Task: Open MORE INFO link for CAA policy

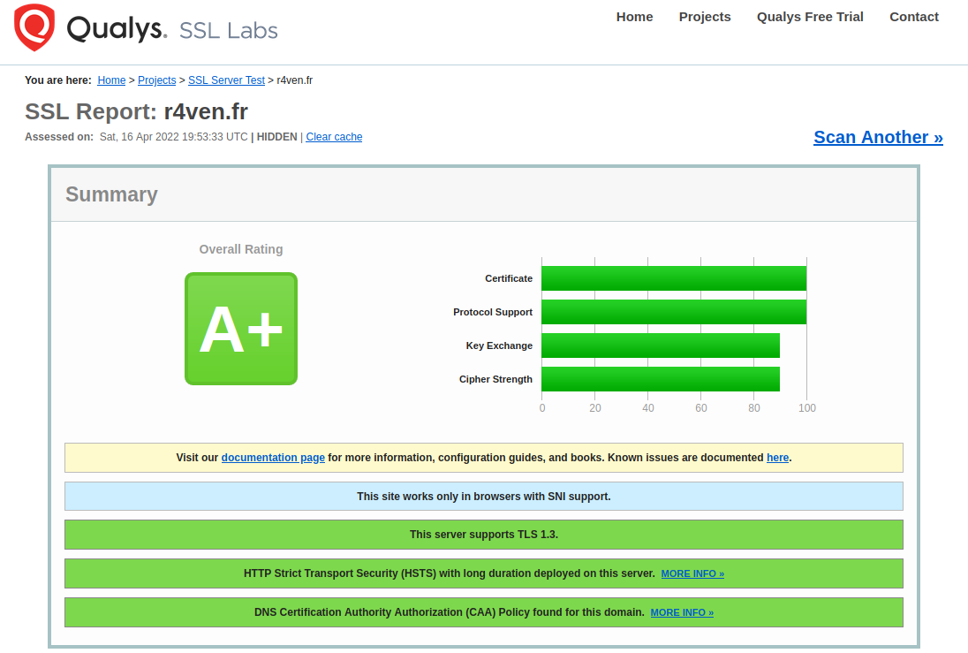Action: [682, 613]
